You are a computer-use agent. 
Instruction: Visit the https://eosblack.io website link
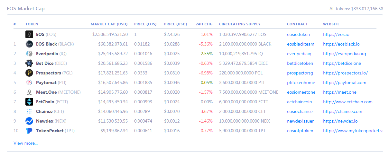(341, 44)
